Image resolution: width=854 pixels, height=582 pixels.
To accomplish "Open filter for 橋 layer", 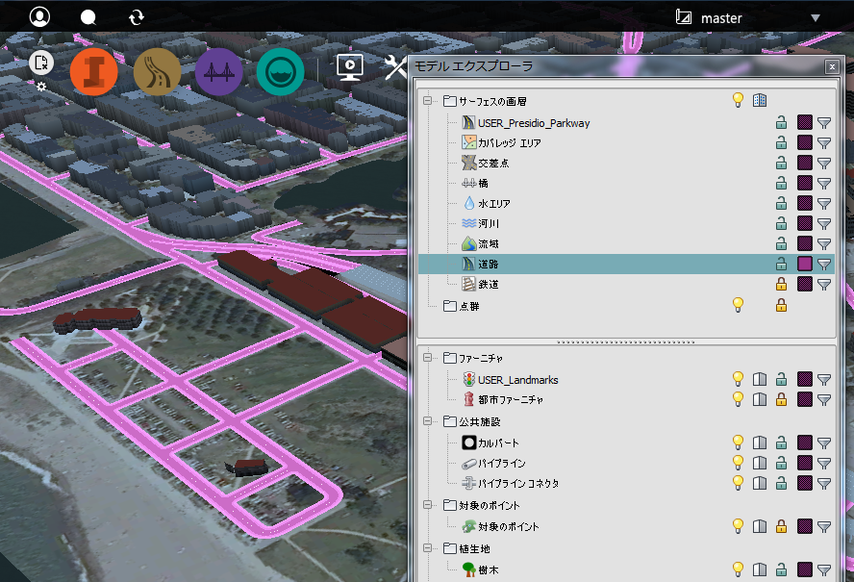I will pos(824,184).
